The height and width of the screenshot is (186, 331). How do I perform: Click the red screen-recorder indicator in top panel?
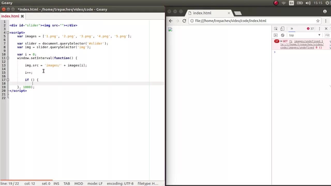[276, 3]
